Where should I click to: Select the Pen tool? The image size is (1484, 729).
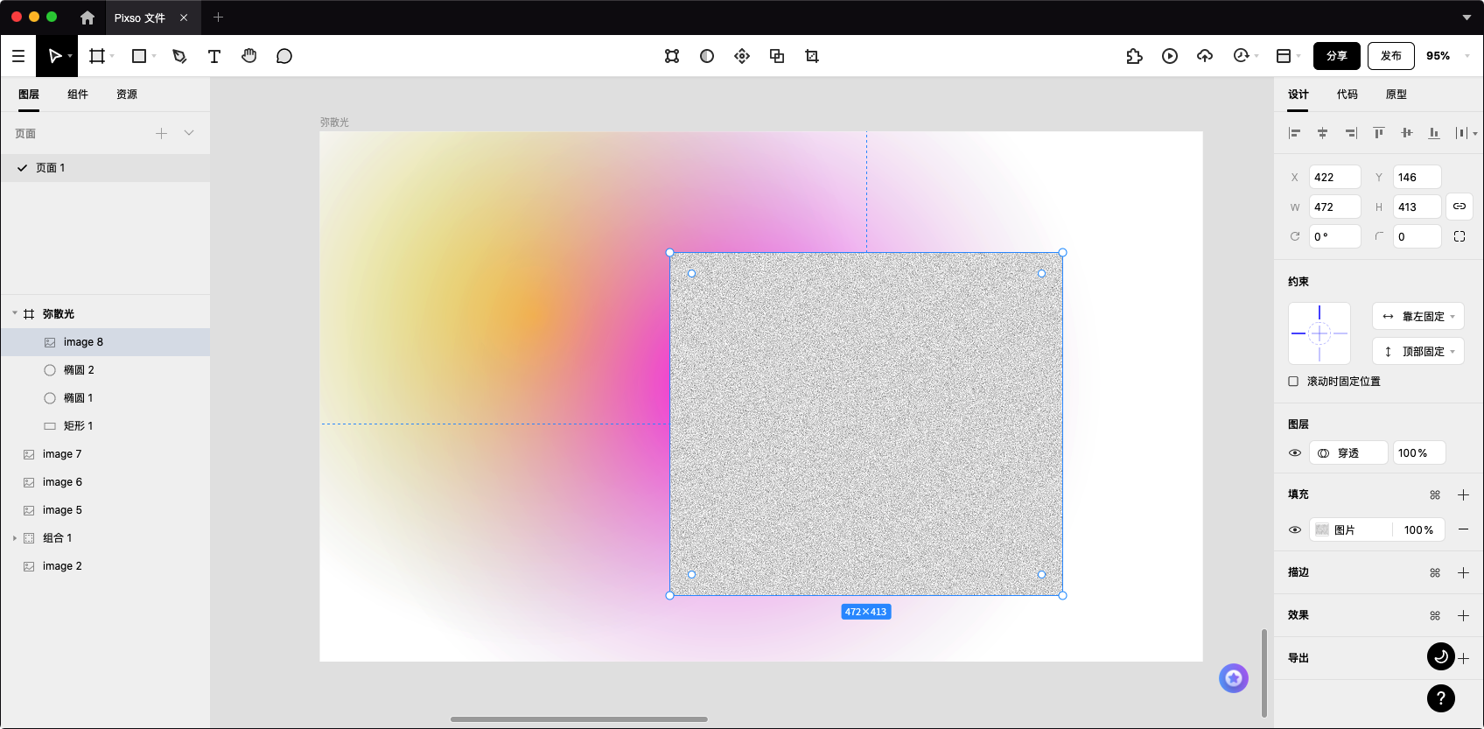pyautogui.click(x=179, y=56)
